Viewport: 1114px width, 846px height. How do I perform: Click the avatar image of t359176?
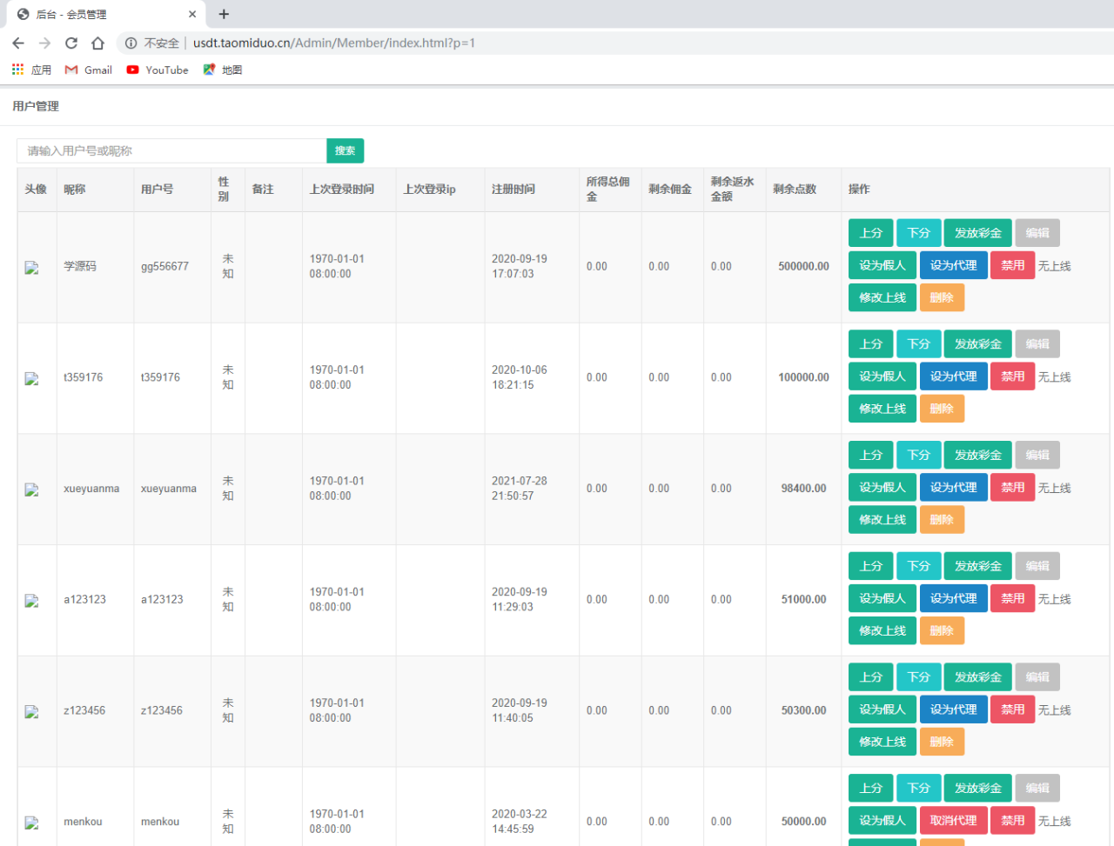(x=32, y=378)
